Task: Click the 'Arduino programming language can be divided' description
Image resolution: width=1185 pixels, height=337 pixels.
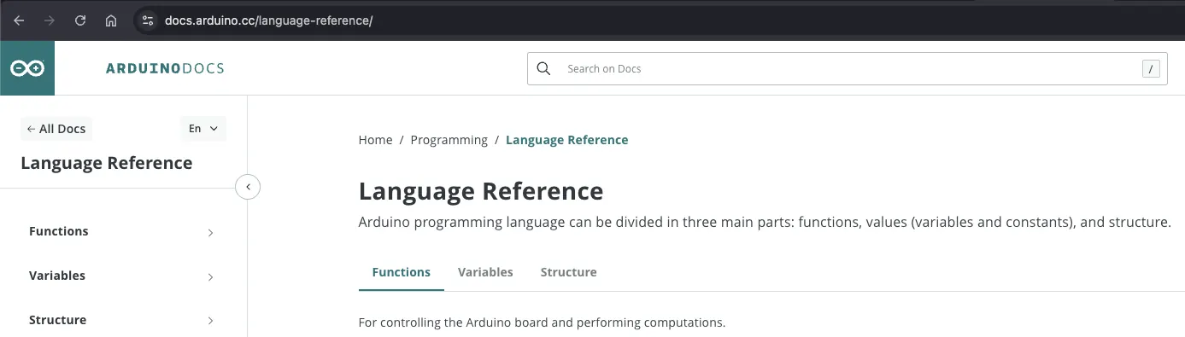Action: 765,223
